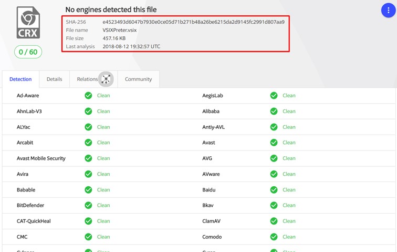
Task: Click the file name VSIXPreter.vsix
Action: point(120,30)
